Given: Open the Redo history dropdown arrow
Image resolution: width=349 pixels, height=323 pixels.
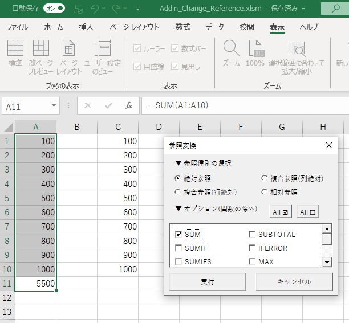Looking at the screenshot, I should [x=125, y=9].
